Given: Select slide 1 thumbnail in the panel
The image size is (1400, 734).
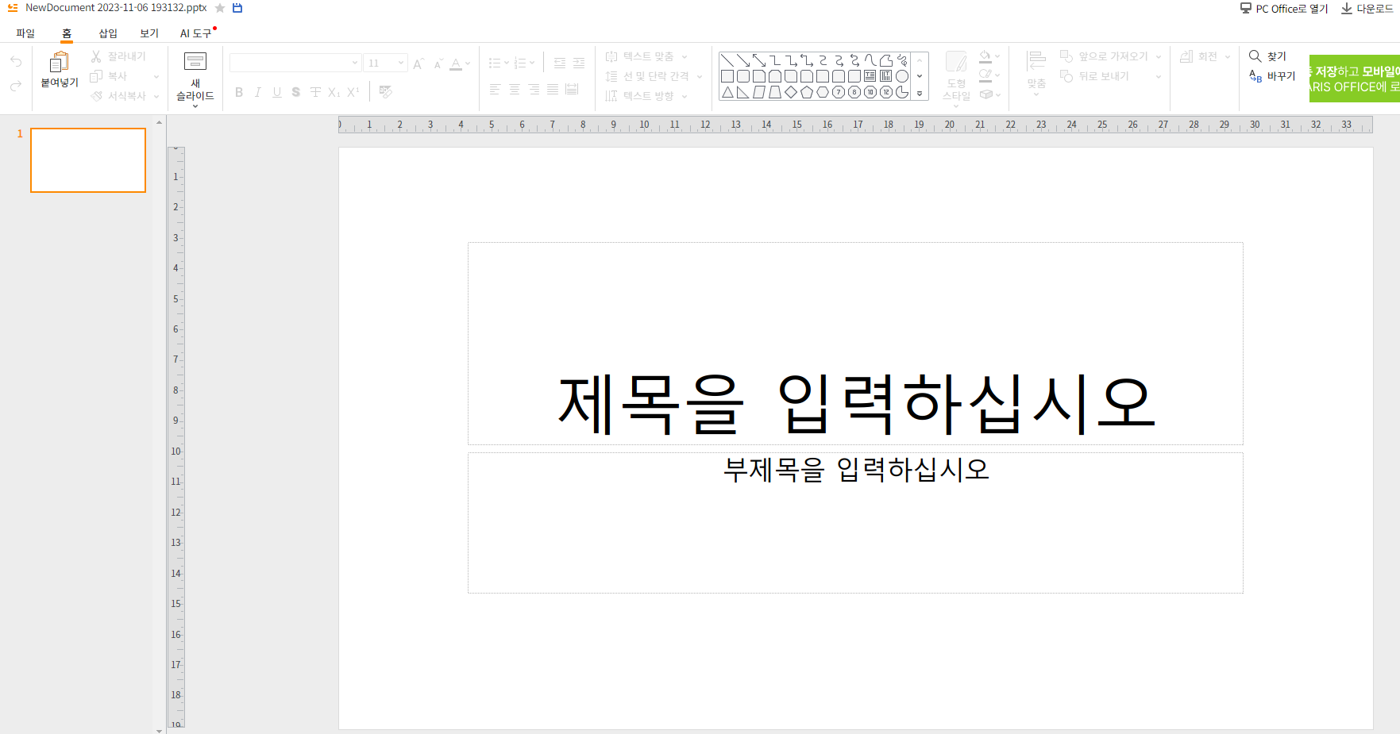Looking at the screenshot, I should 87,159.
